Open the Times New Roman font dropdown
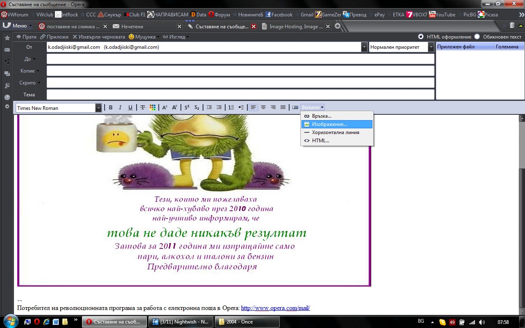This screenshot has height=328, width=525. coord(98,108)
